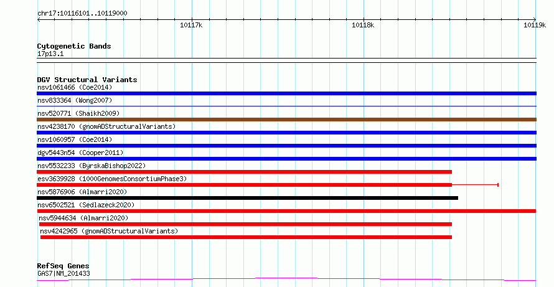
Task: Click the nsv1060957 (Coe2014) variant label
Action: (75, 139)
